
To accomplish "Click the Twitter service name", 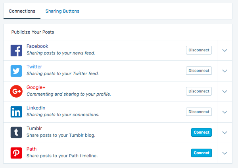I will (x=34, y=67).
